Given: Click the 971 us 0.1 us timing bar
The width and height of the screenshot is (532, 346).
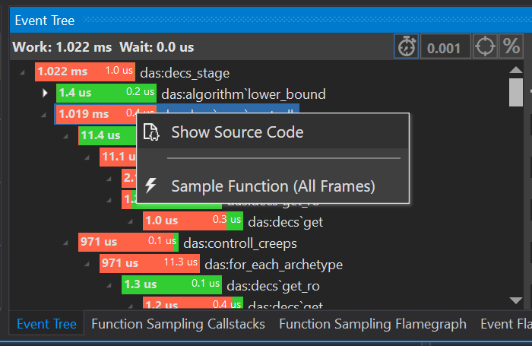Looking at the screenshot, I should click(128, 242).
